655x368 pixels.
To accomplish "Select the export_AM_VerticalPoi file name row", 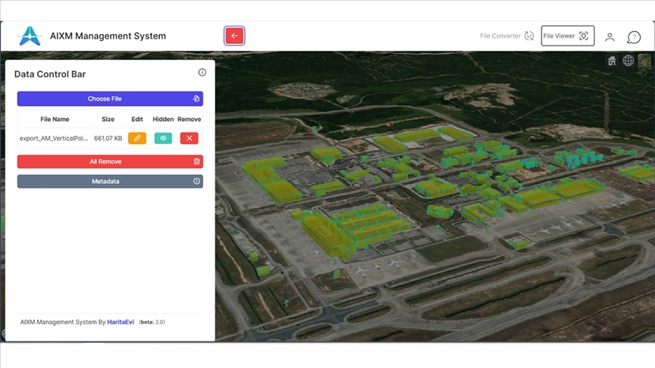I will pyautogui.click(x=55, y=138).
